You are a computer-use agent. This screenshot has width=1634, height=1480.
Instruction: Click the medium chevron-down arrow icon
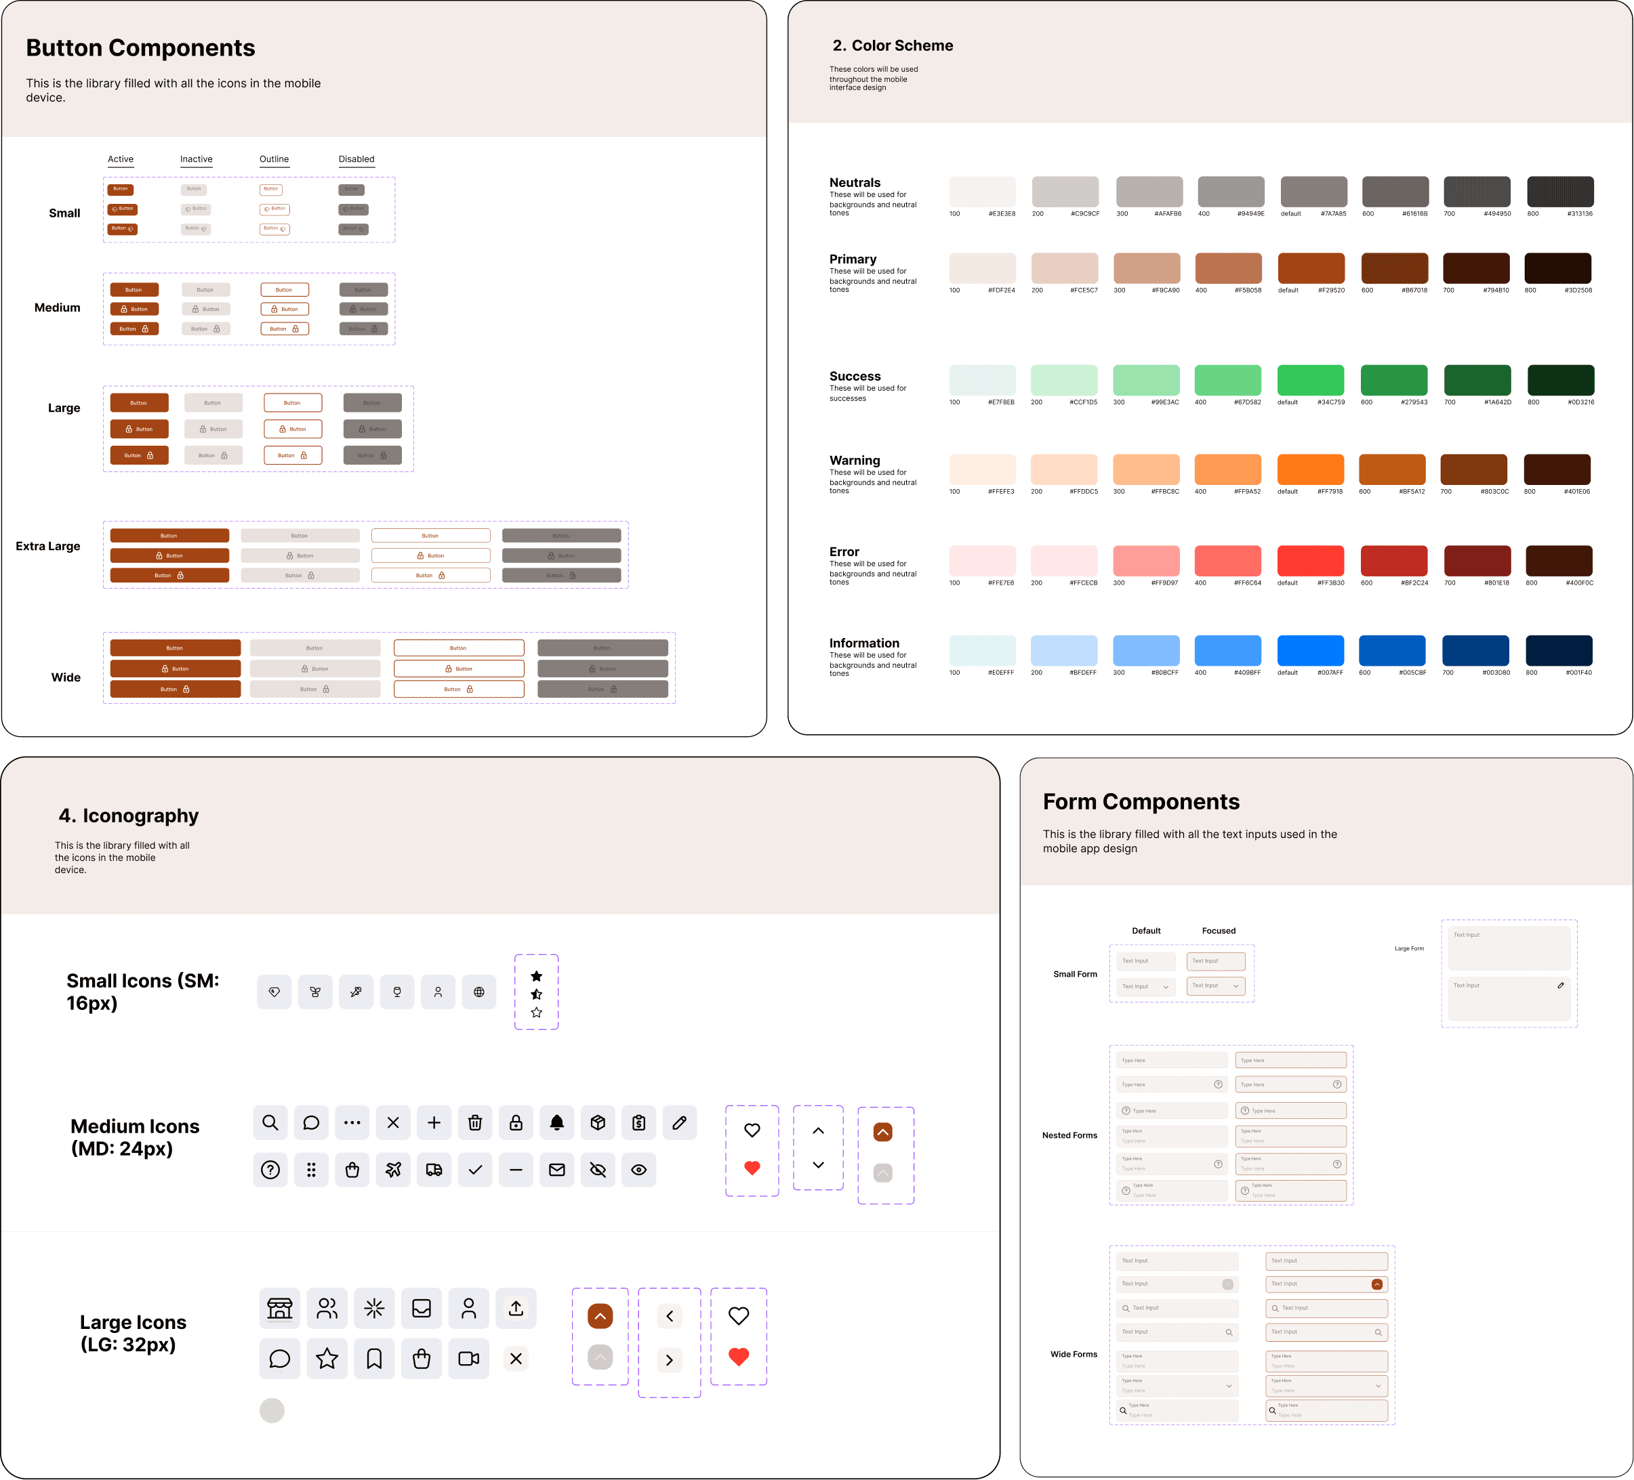818,1165
